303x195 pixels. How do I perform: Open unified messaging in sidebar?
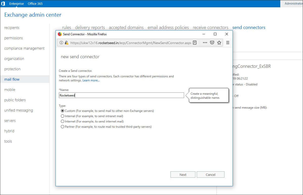point(19,110)
